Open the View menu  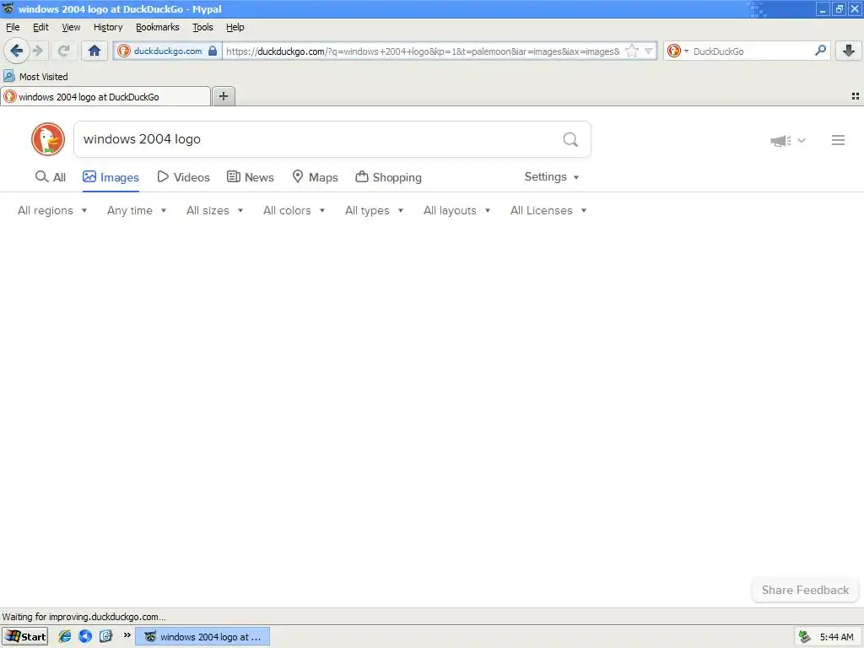[x=71, y=27]
